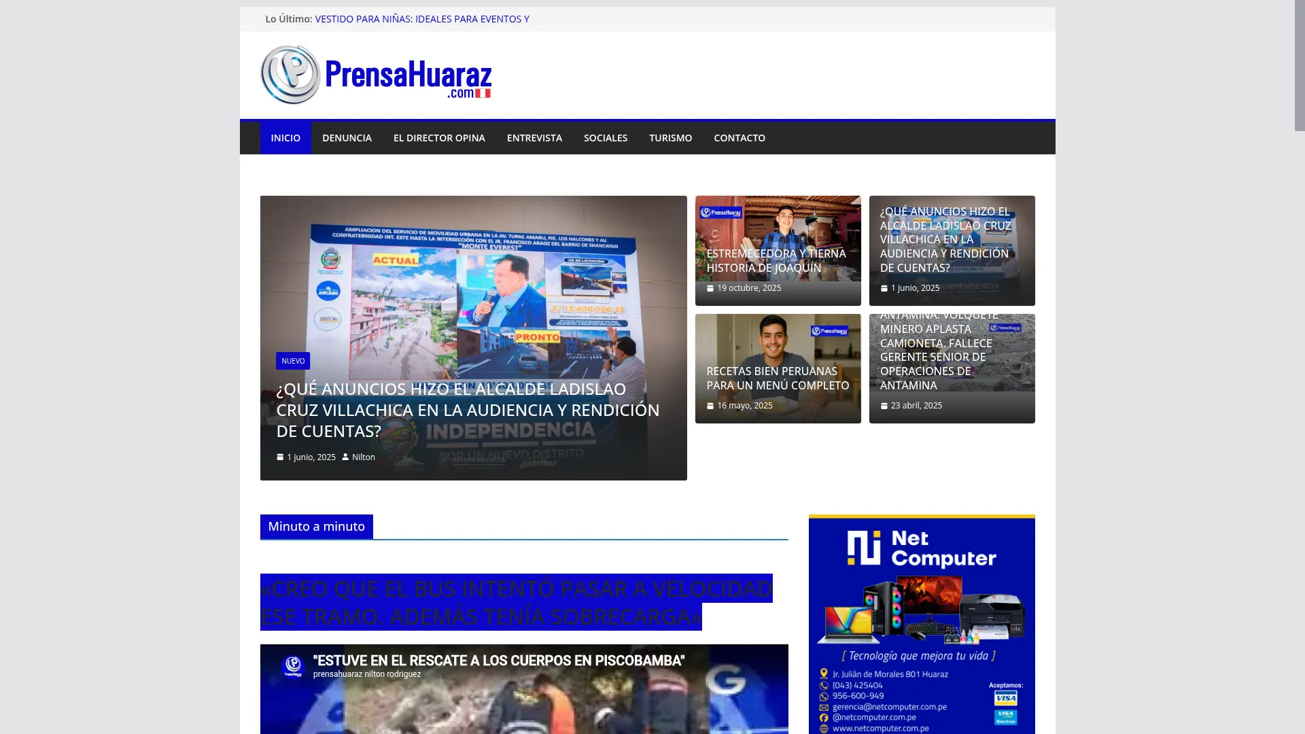
Task: Open the INICIO menu item
Action: click(285, 138)
